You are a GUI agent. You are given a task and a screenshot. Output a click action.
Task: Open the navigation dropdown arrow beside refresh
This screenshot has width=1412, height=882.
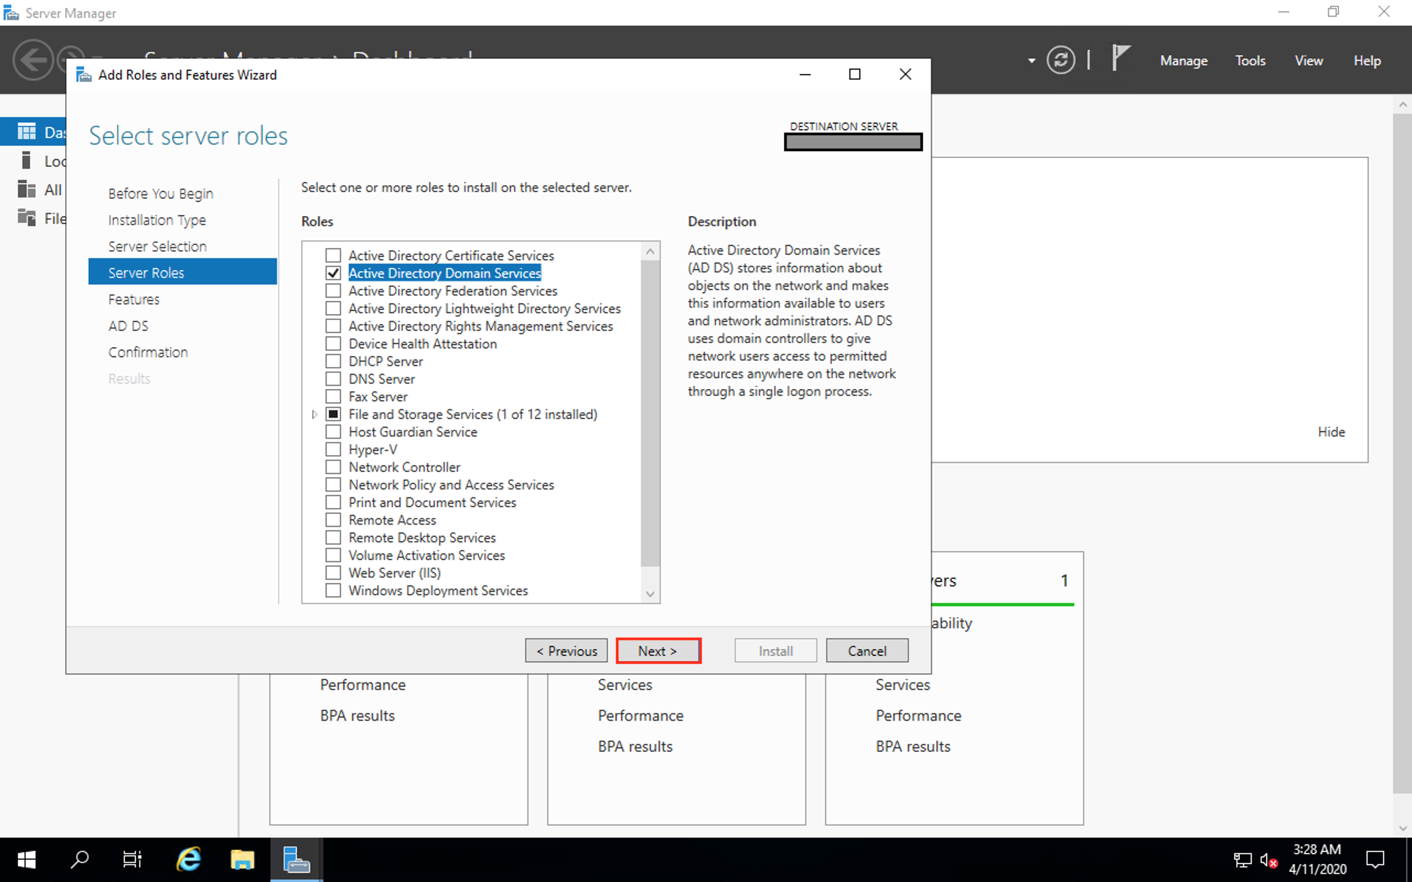pyautogui.click(x=1031, y=61)
